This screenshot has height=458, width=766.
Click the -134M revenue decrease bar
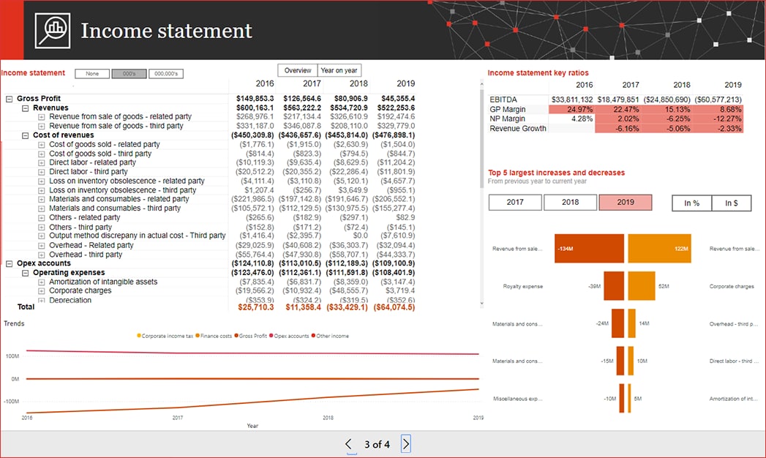pyautogui.click(x=589, y=249)
